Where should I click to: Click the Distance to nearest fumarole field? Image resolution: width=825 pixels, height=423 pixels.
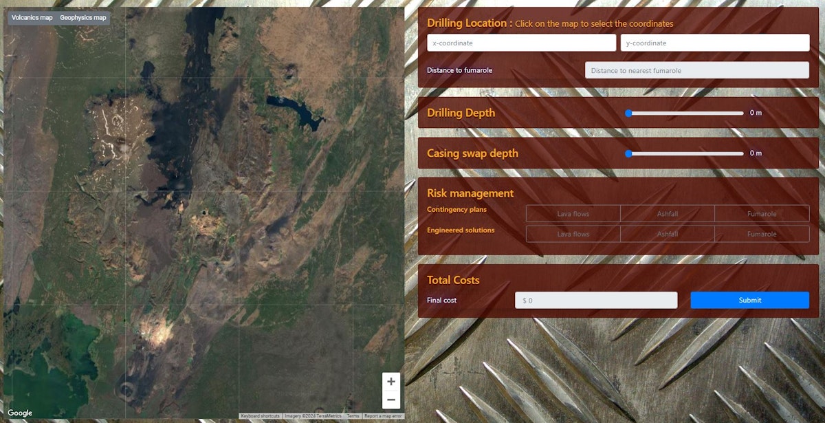point(696,69)
